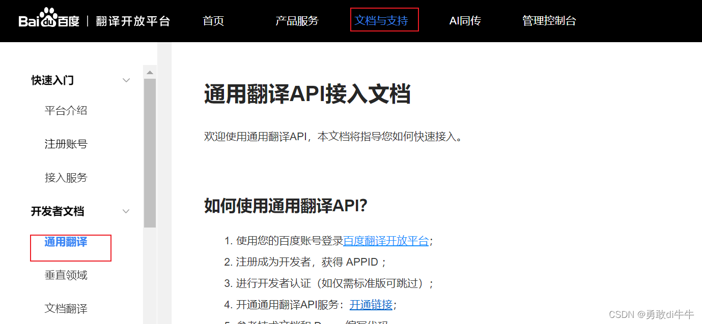Go to AI同传 page
This screenshot has height=324, width=702.
(x=465, y=21)
